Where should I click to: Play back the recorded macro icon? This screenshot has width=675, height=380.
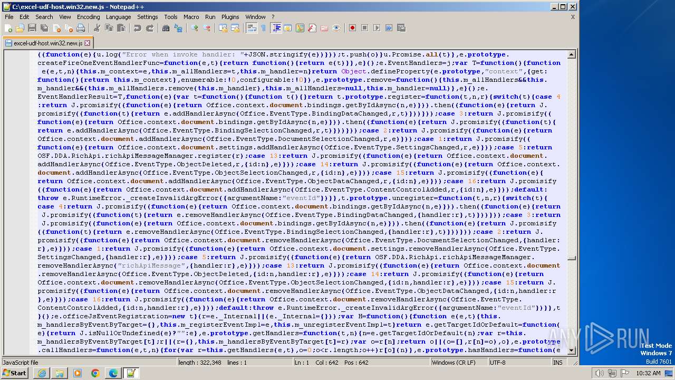[377, 28]
